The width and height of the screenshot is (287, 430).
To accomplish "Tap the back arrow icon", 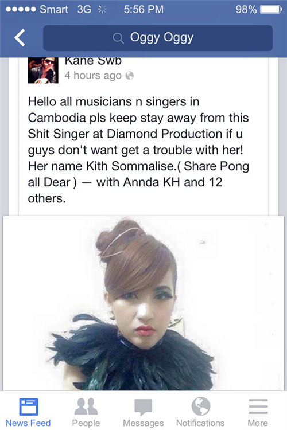I will (x=20, y=37).
